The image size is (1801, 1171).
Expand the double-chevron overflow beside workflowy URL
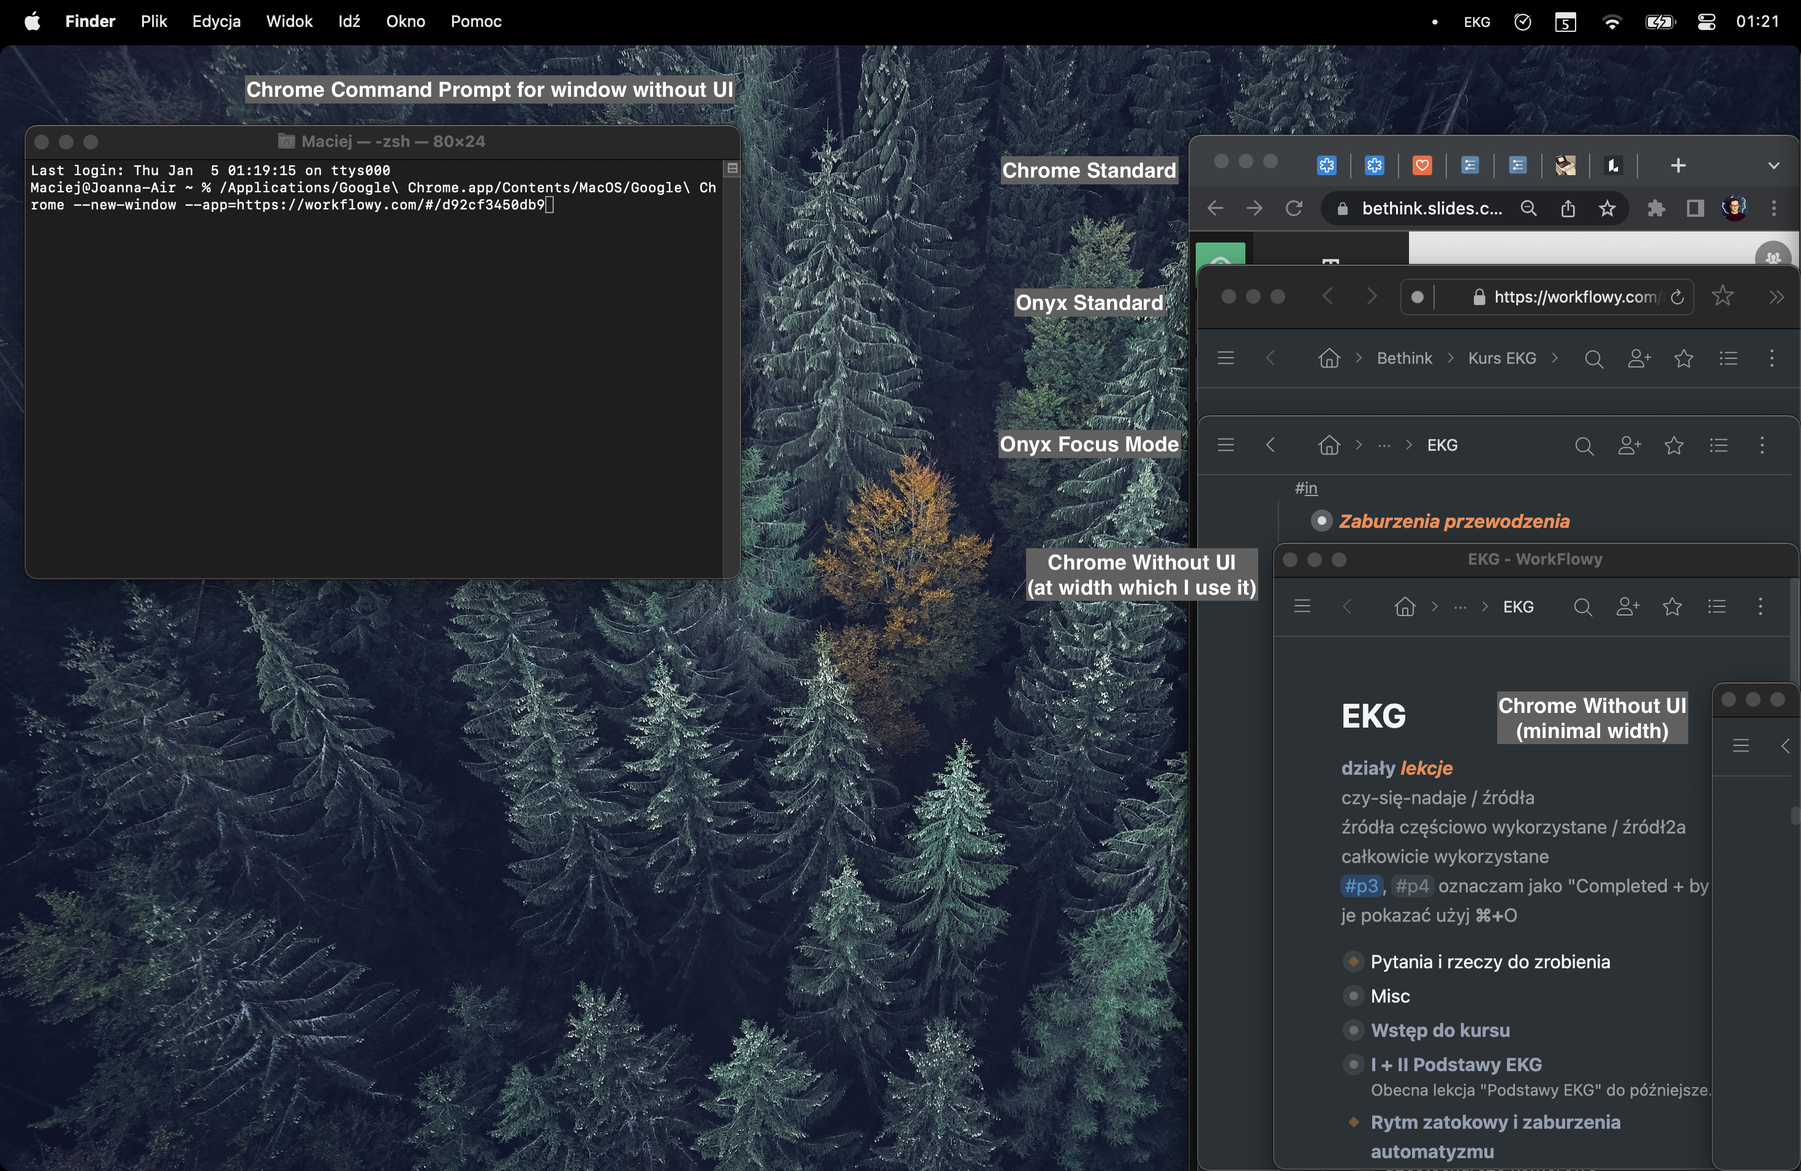tap(1776, 297)
